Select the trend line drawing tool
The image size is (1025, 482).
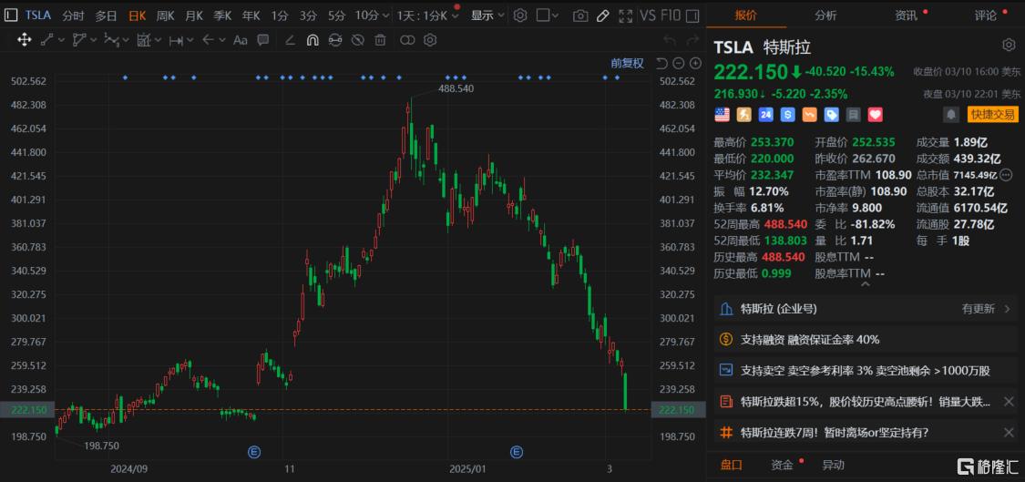coord(47,41)
